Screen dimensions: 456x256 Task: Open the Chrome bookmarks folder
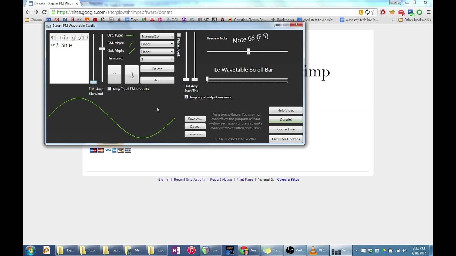click(34, 20)
